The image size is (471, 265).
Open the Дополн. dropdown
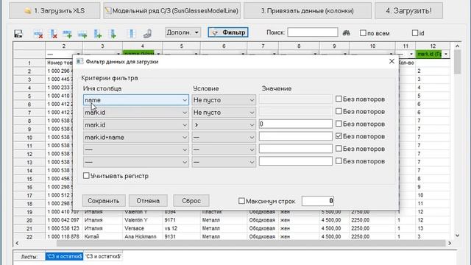click(x=183, y=32)
